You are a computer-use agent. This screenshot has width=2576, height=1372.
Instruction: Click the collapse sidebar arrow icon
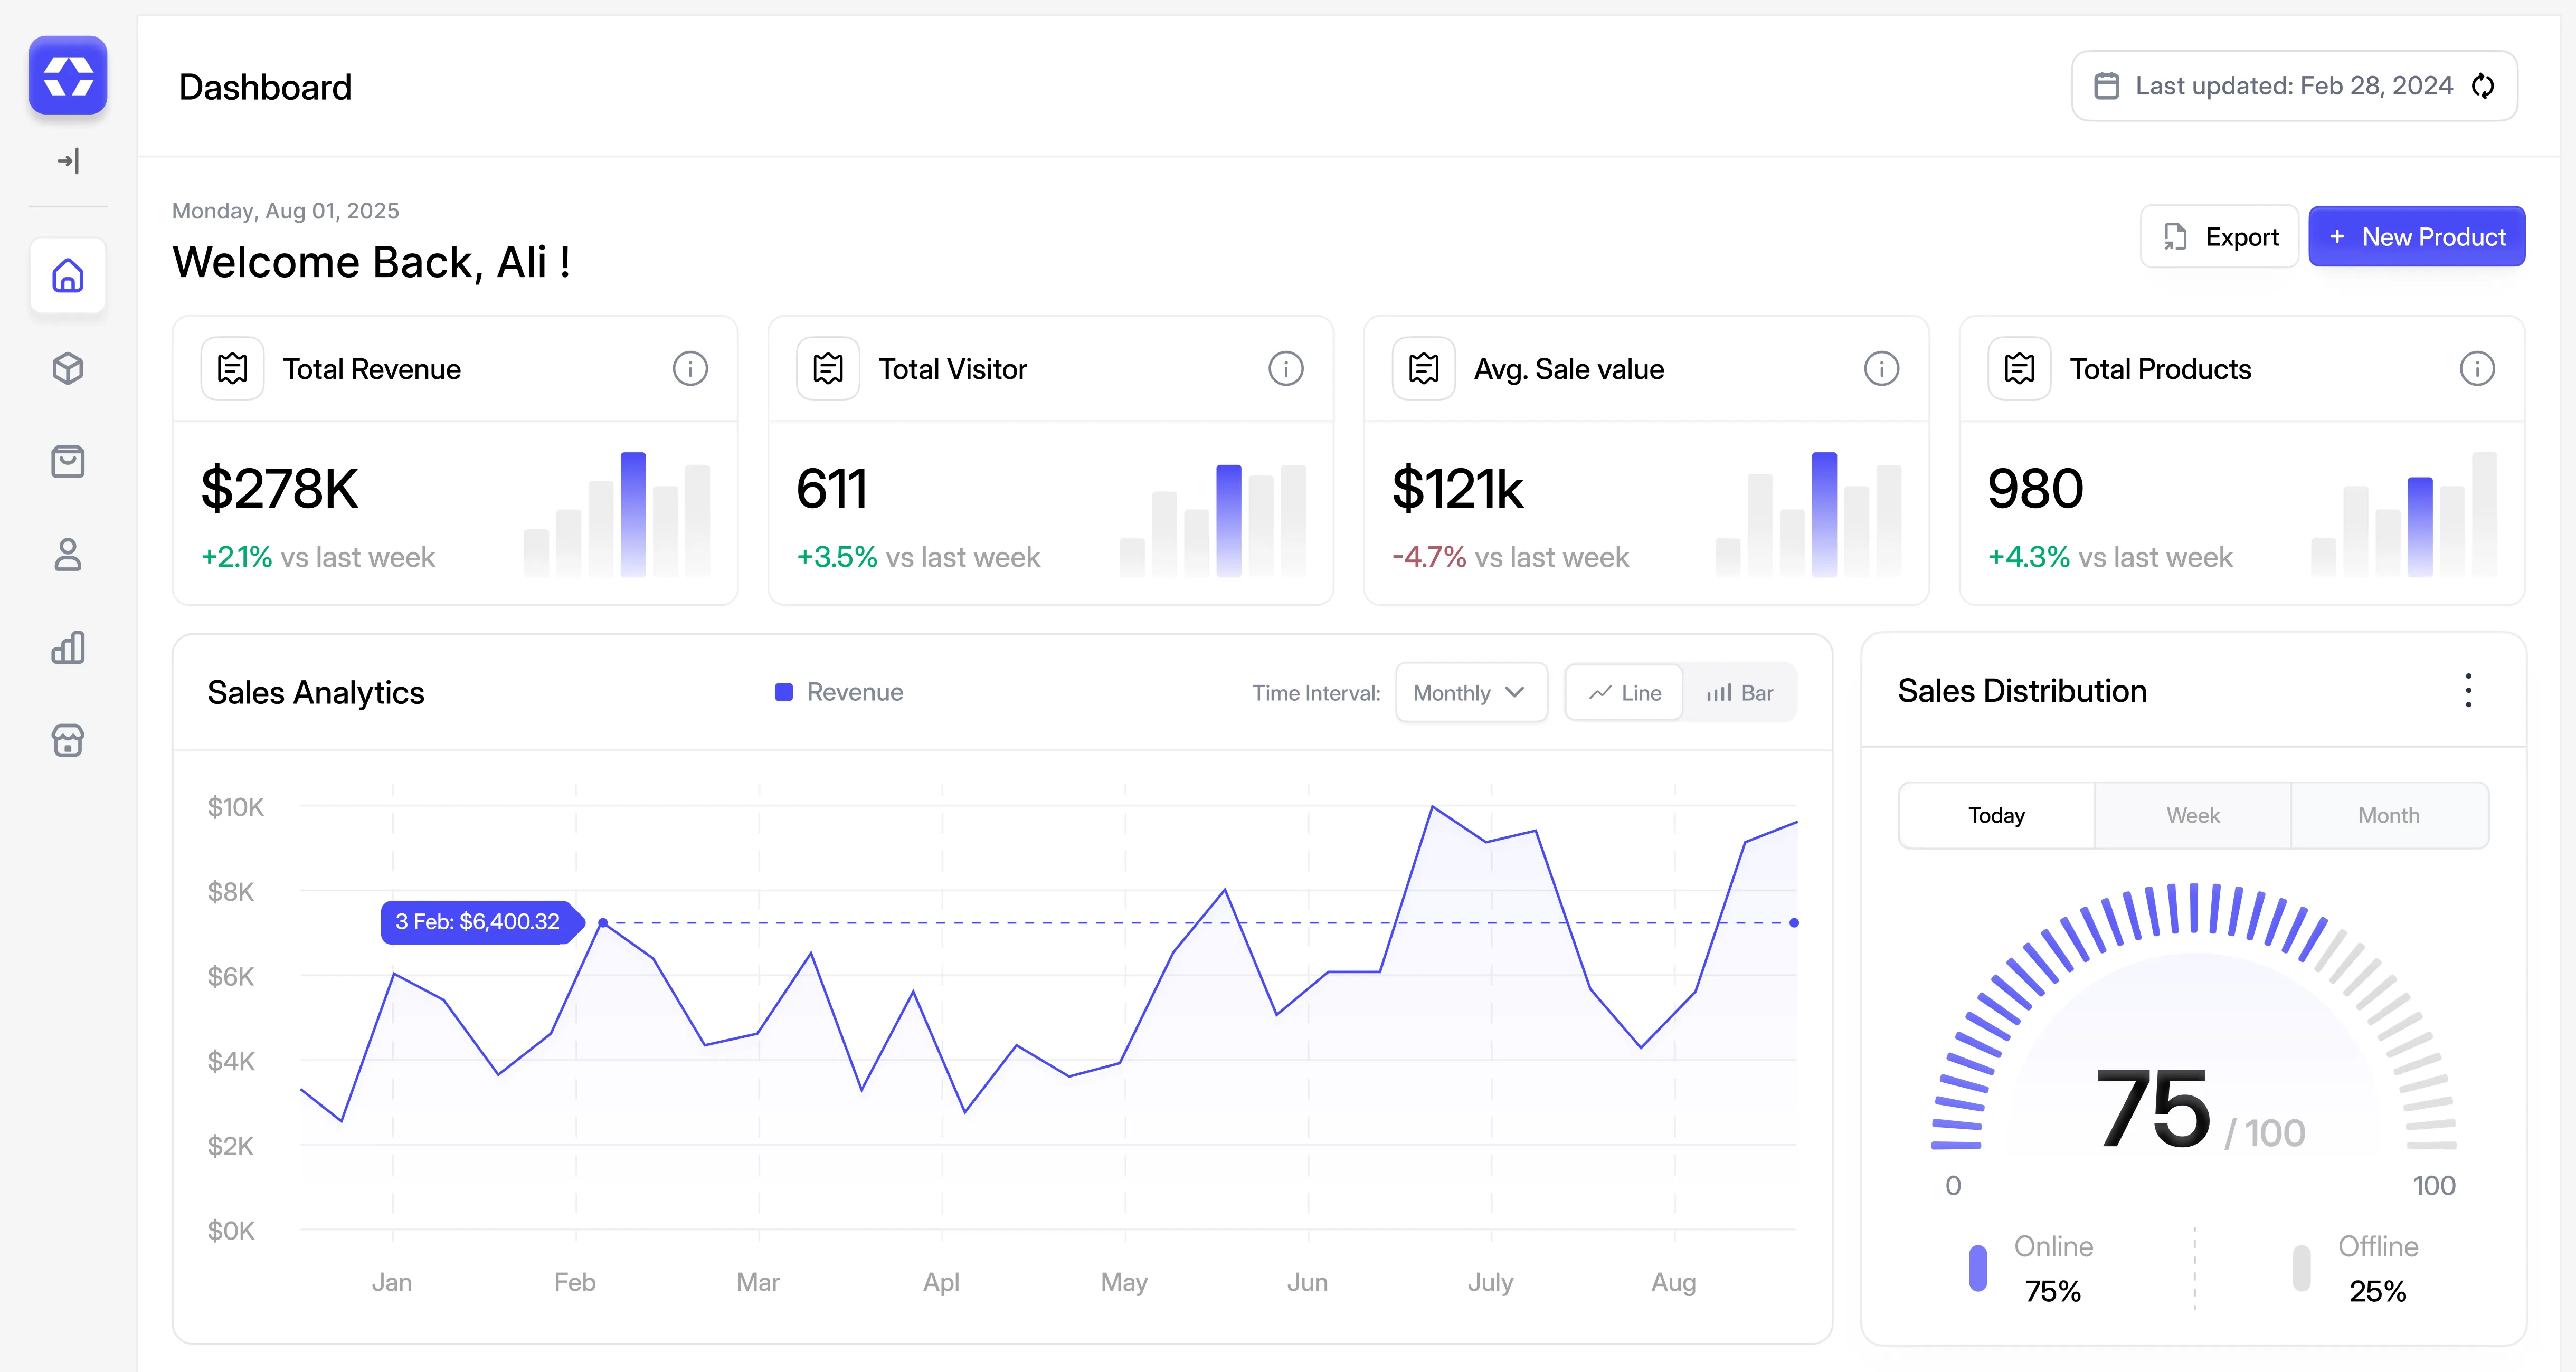click(x=68, y=161)
